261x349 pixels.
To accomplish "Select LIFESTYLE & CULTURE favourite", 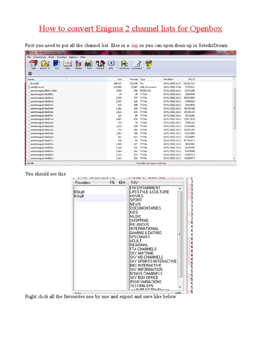I will [150, 192].
